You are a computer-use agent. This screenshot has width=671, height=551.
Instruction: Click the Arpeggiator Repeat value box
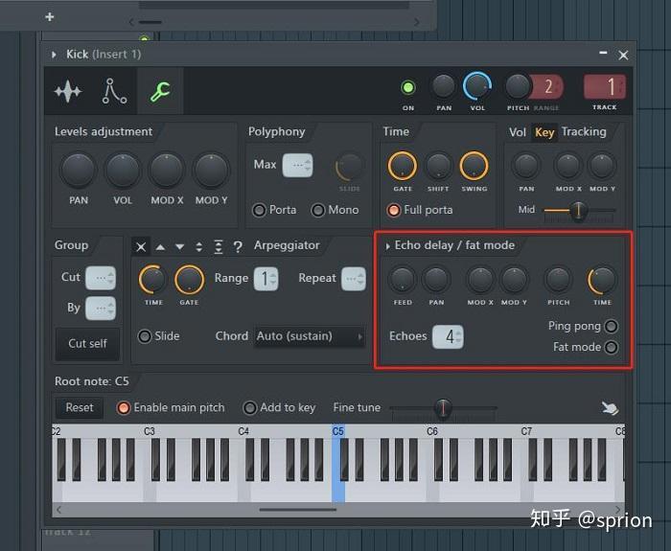point(354,279)
